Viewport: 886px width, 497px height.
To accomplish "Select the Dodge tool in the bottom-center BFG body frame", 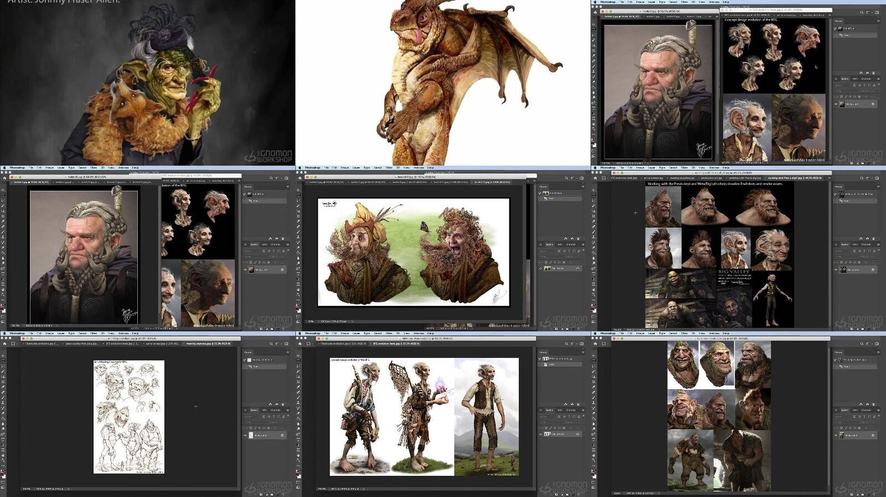I will click(x=298, y=428).
